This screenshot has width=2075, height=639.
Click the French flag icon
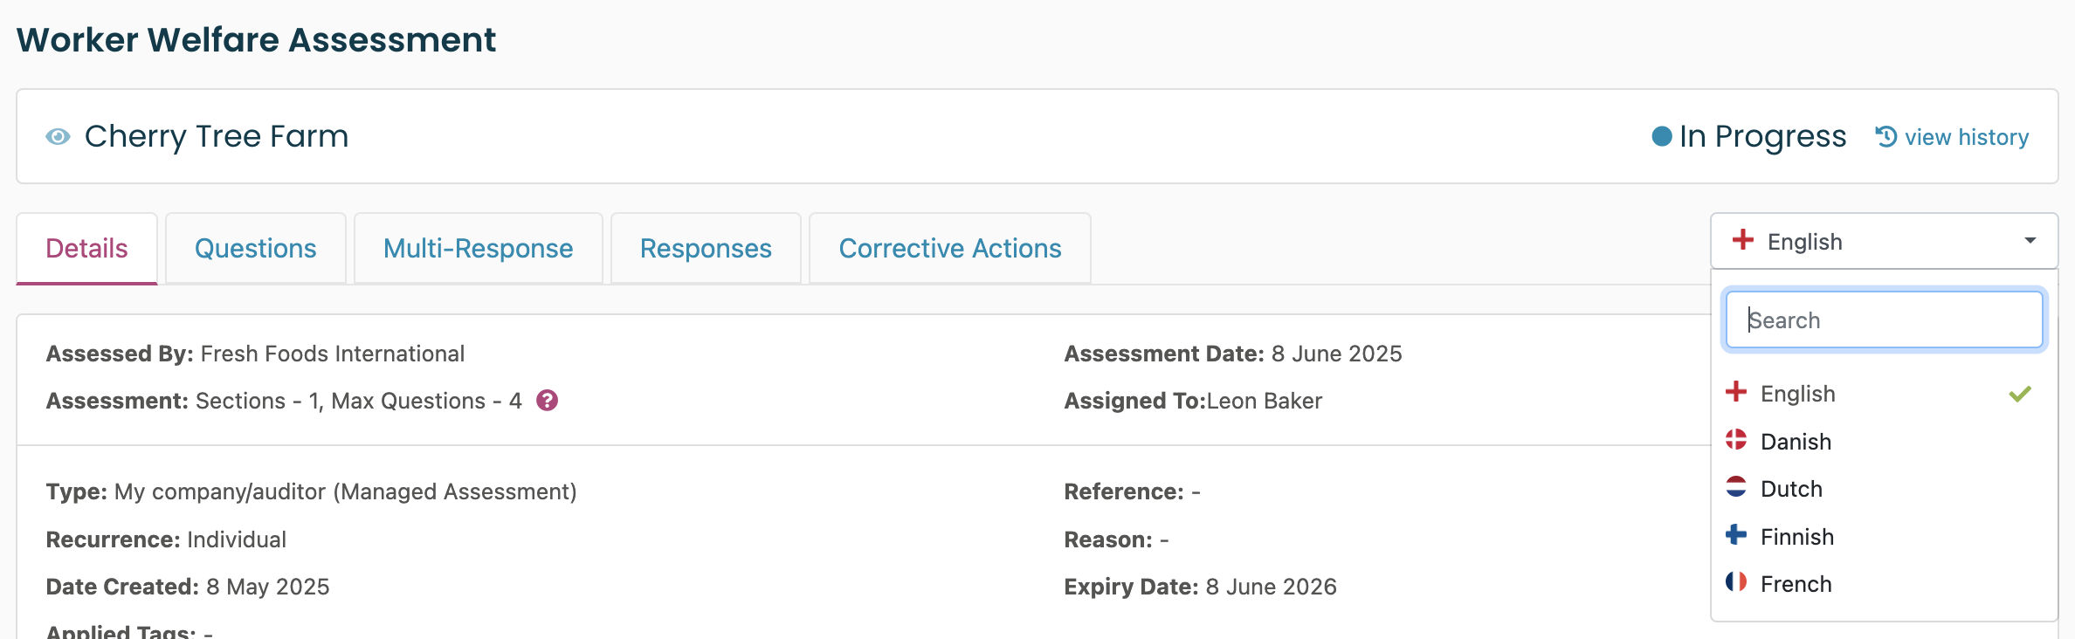click(1736, 582)
